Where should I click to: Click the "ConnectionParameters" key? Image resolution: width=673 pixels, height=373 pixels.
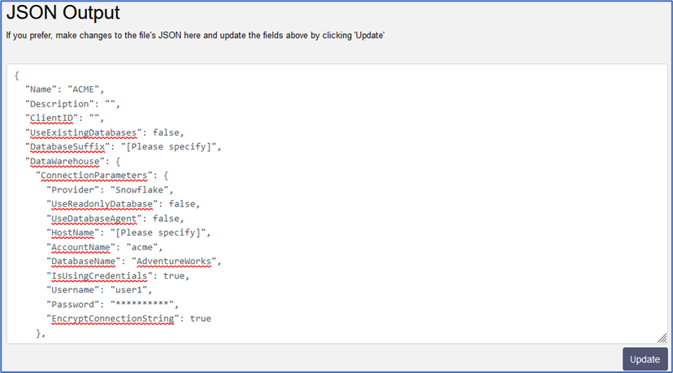click(x=92, y=176)
